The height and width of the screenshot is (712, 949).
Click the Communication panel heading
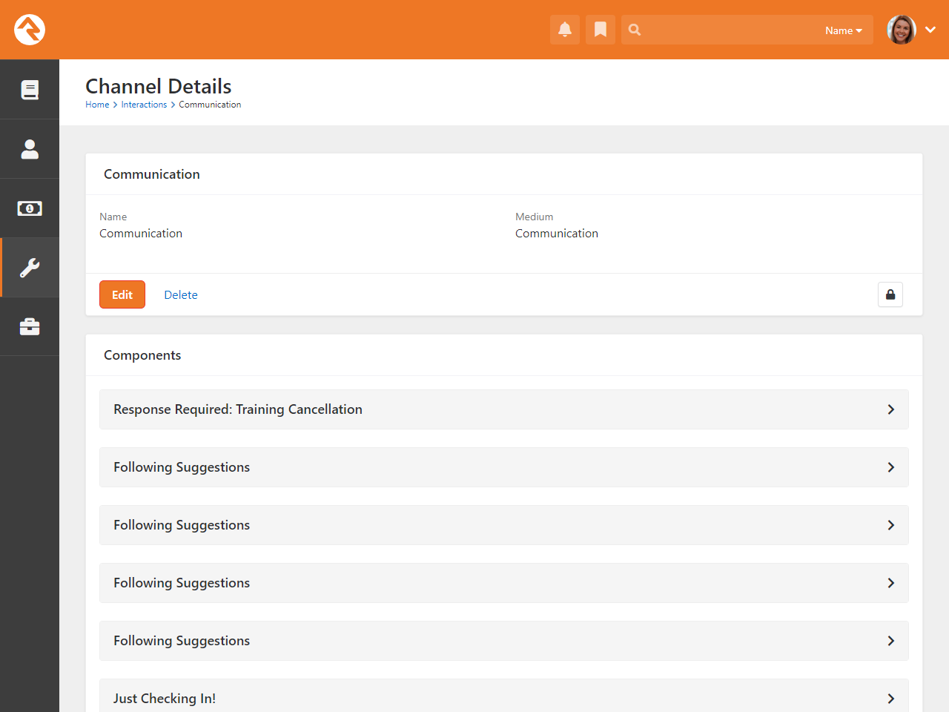click(152, 174)
